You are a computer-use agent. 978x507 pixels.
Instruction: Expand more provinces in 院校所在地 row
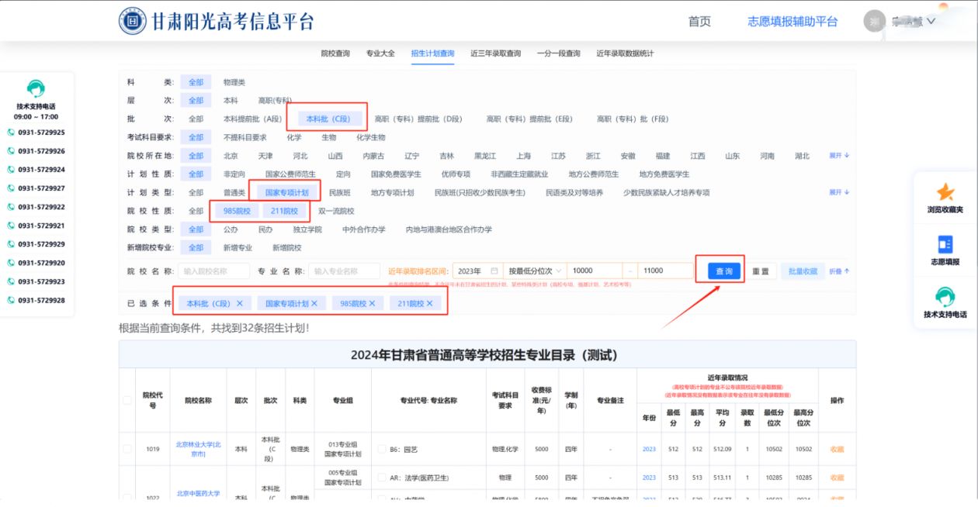(x=839, y=156)
